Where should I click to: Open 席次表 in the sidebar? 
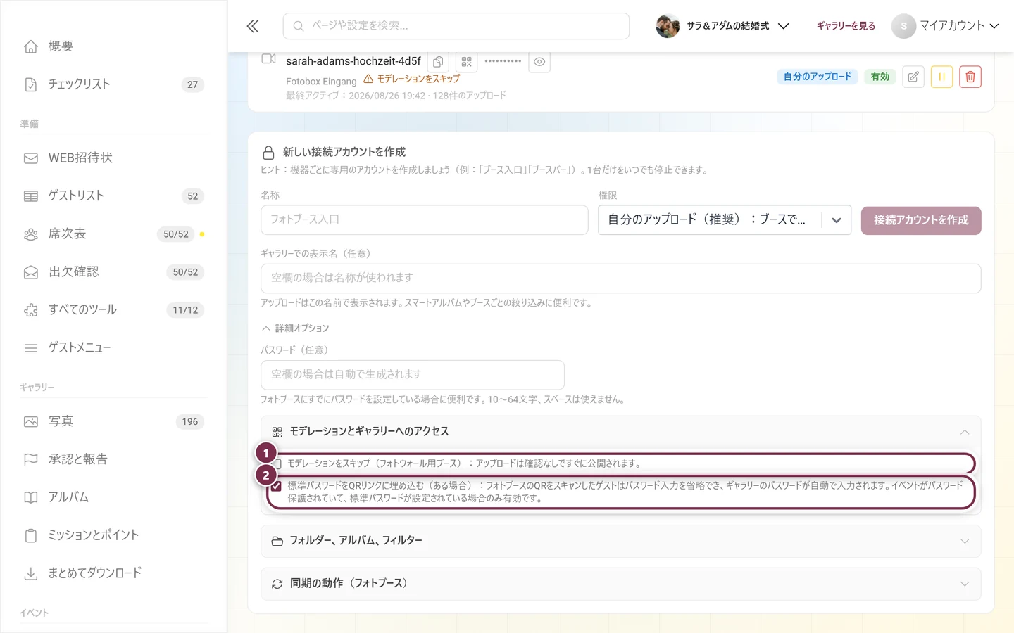tap(114, 234)
